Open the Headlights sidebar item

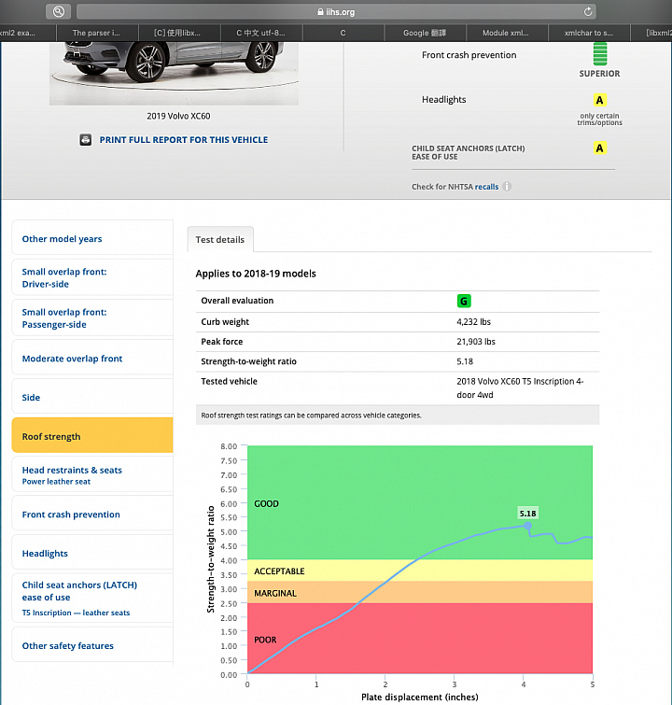pyautogui.click(x=92, y=554)
